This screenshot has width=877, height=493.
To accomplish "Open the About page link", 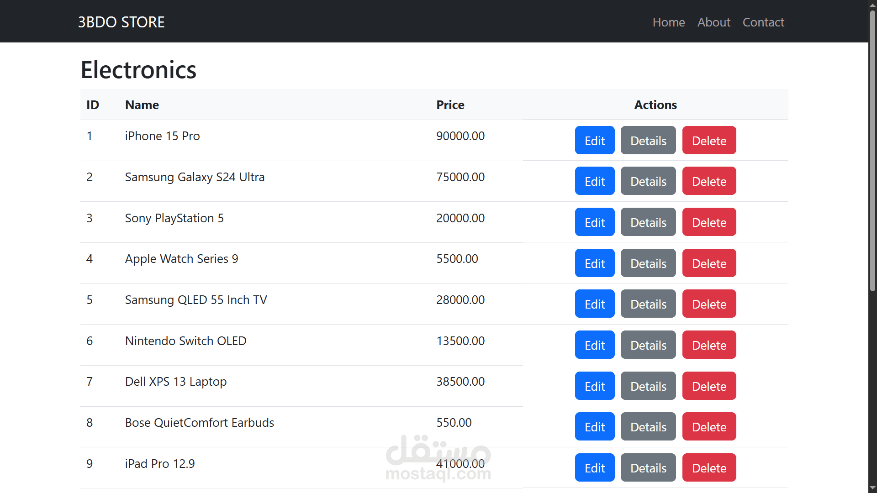I will click(x=714, y=22).
